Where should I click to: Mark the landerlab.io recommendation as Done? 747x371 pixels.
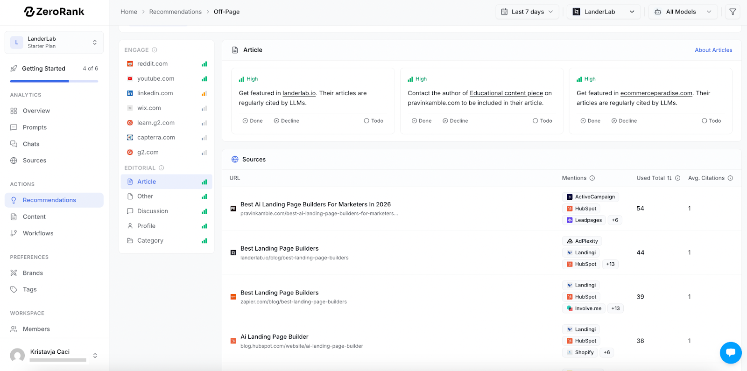tap(253, 121)
